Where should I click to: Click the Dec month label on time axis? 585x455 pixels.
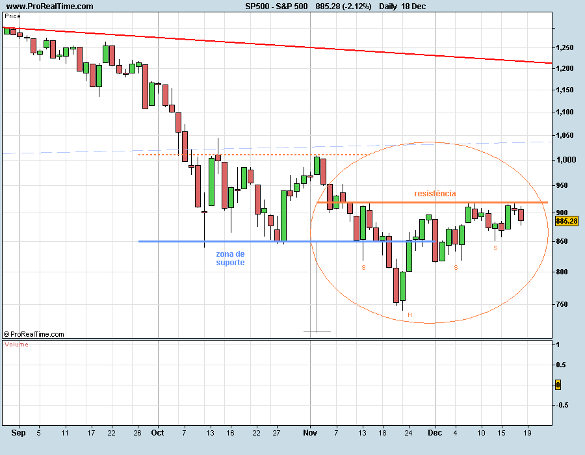pos(435,433)
